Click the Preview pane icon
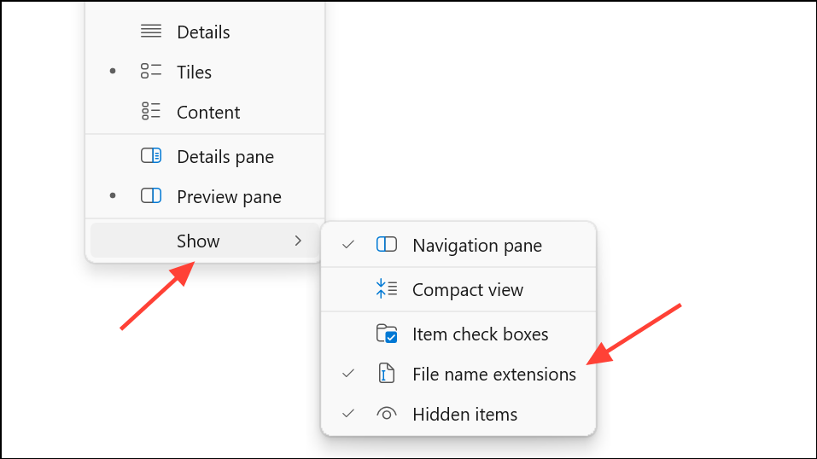 click(x=151, y=197)
